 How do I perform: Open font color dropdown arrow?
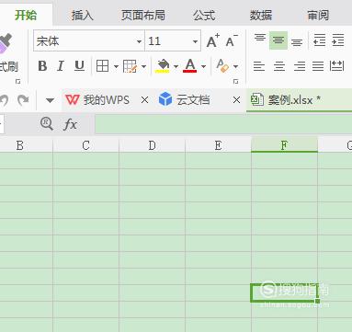[203, 66]
